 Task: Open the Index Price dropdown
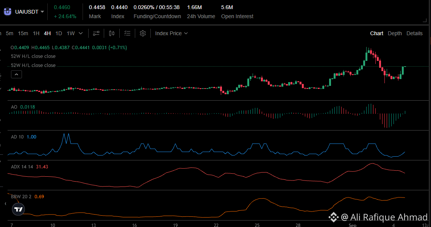pyautogui.click(x=171, y=33)
